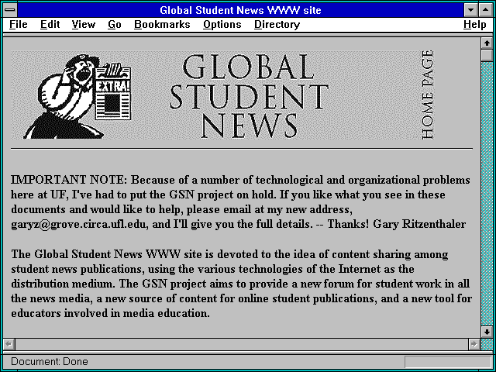496x372 pixels.
Task: Click the vertical scrollbar thumb
Action: coord(487,55)
